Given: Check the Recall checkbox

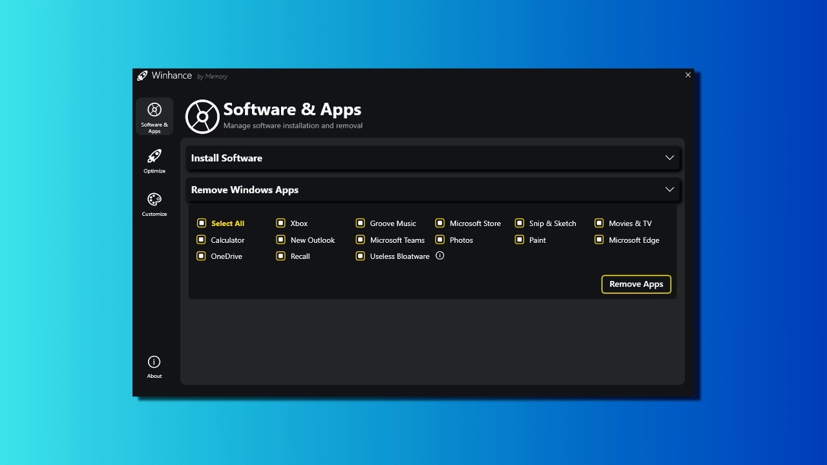Looking at the screenshot, I should pyautogui.click(x=280, y=256).
